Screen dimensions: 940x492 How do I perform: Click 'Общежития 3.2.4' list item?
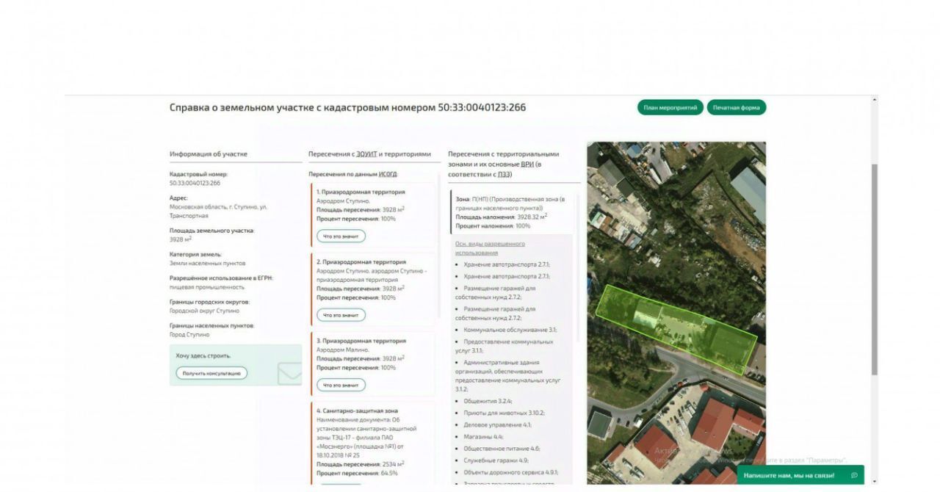click(x=488, y=401)
